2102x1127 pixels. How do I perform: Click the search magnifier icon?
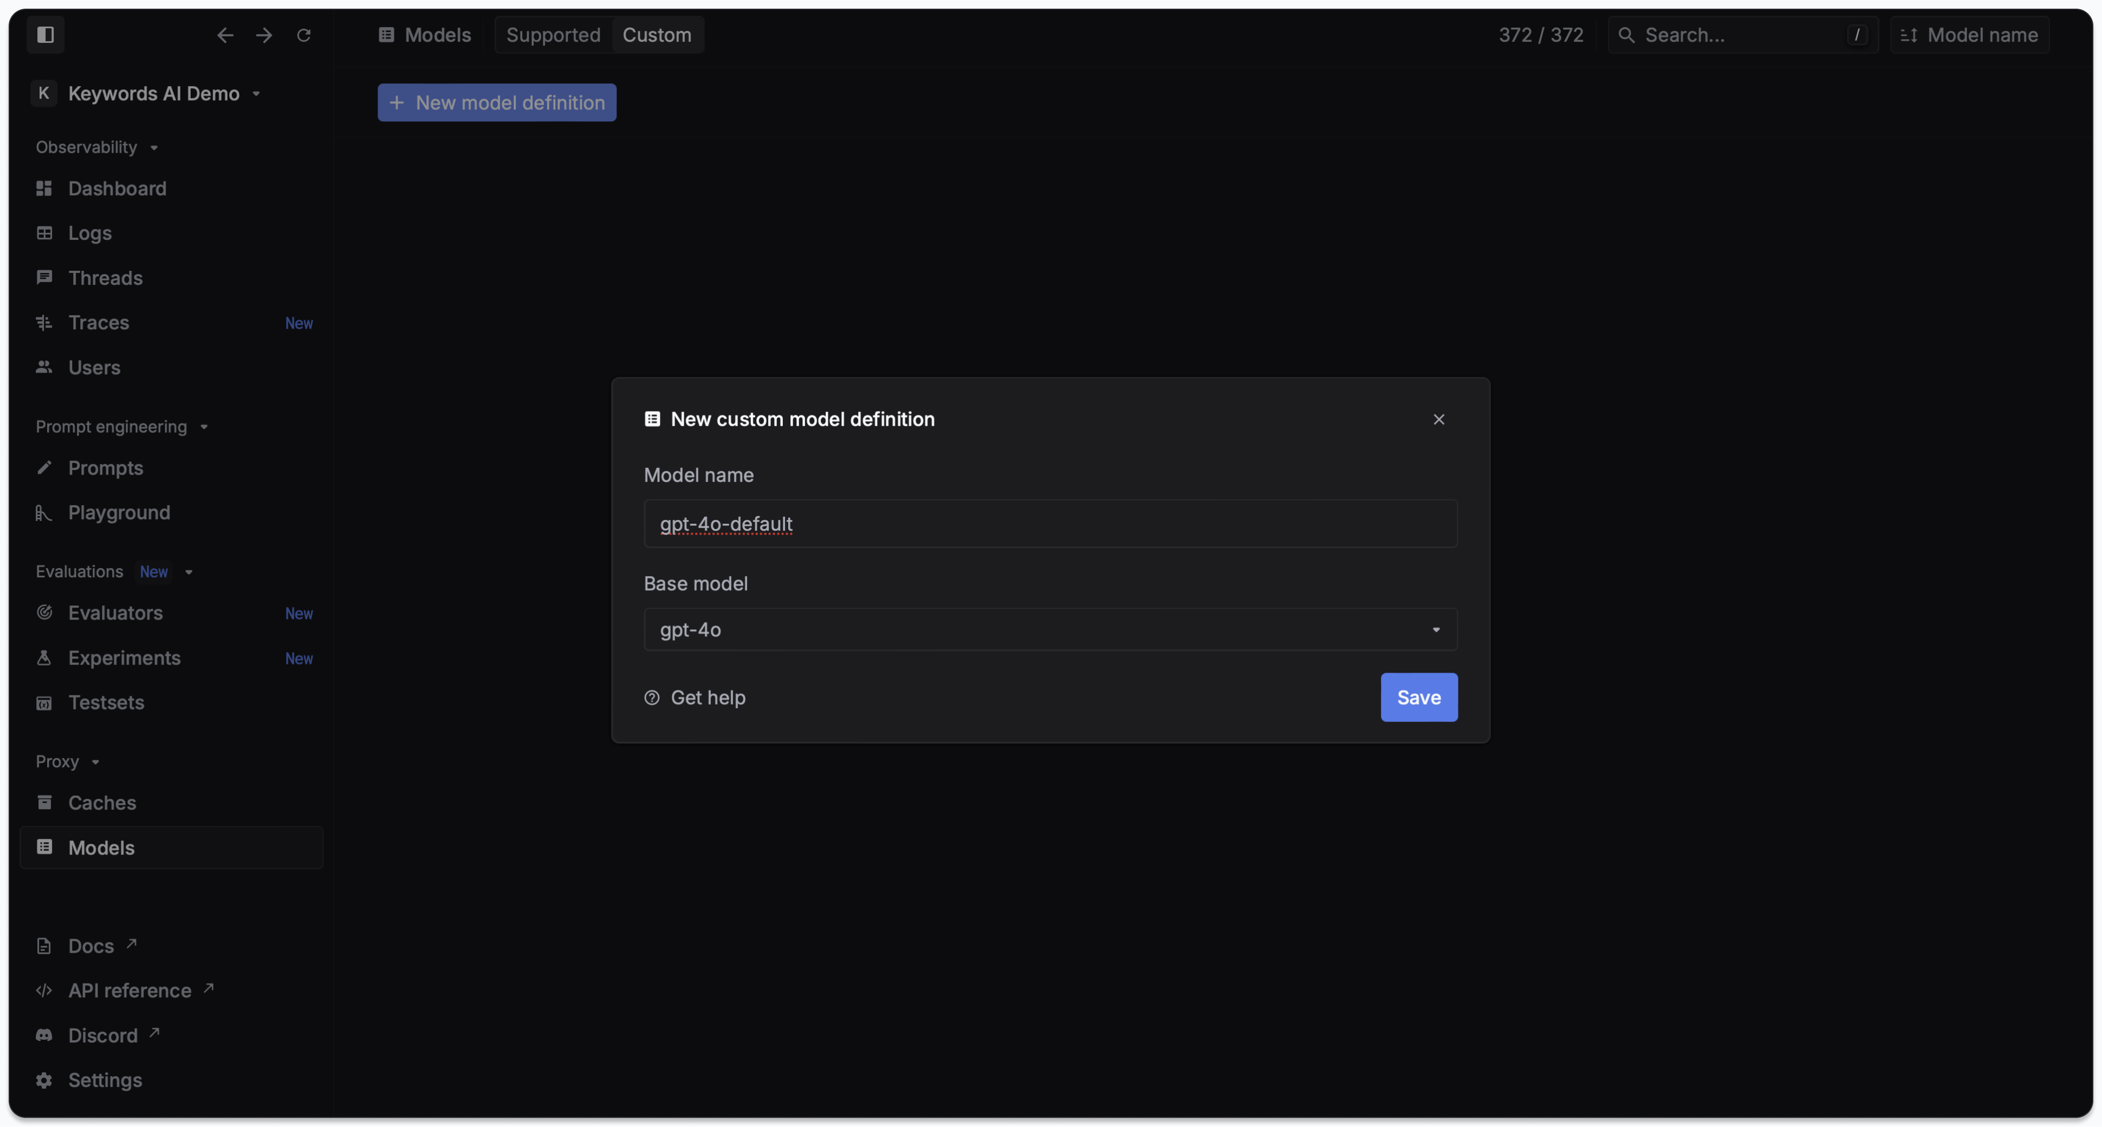[1626, 35]
